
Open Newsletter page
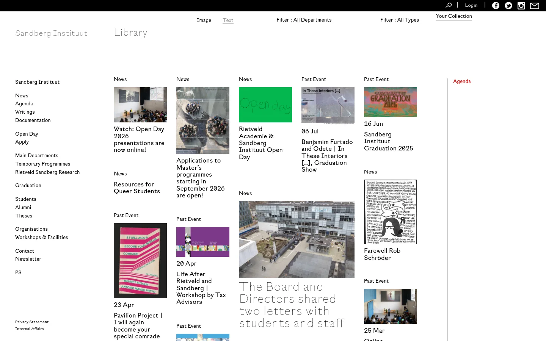click(28, 259)
